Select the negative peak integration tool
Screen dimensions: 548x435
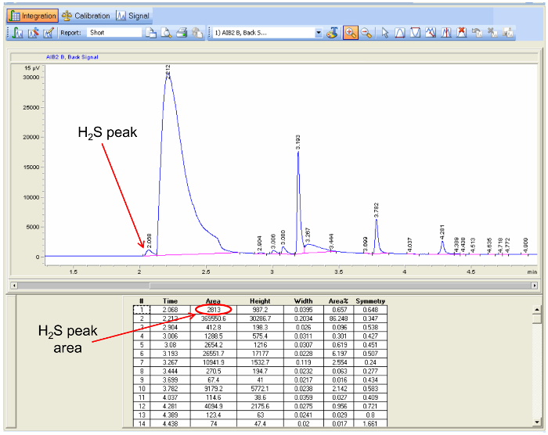(415, 33)
